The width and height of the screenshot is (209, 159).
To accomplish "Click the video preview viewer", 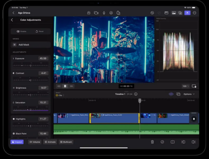I will [x=104, y=49].
